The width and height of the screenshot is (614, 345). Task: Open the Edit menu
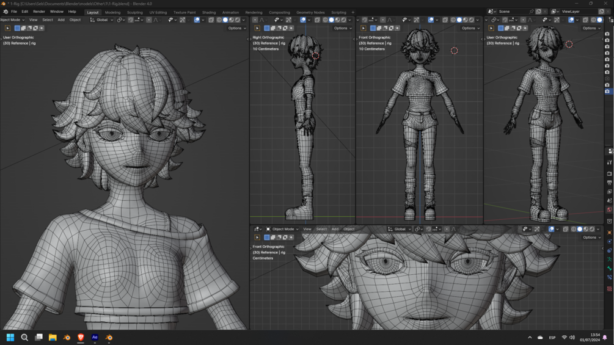[x=24, y=12]
